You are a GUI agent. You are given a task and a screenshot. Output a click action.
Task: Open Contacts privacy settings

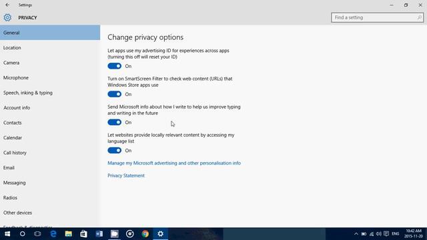[x=50, y=123]
